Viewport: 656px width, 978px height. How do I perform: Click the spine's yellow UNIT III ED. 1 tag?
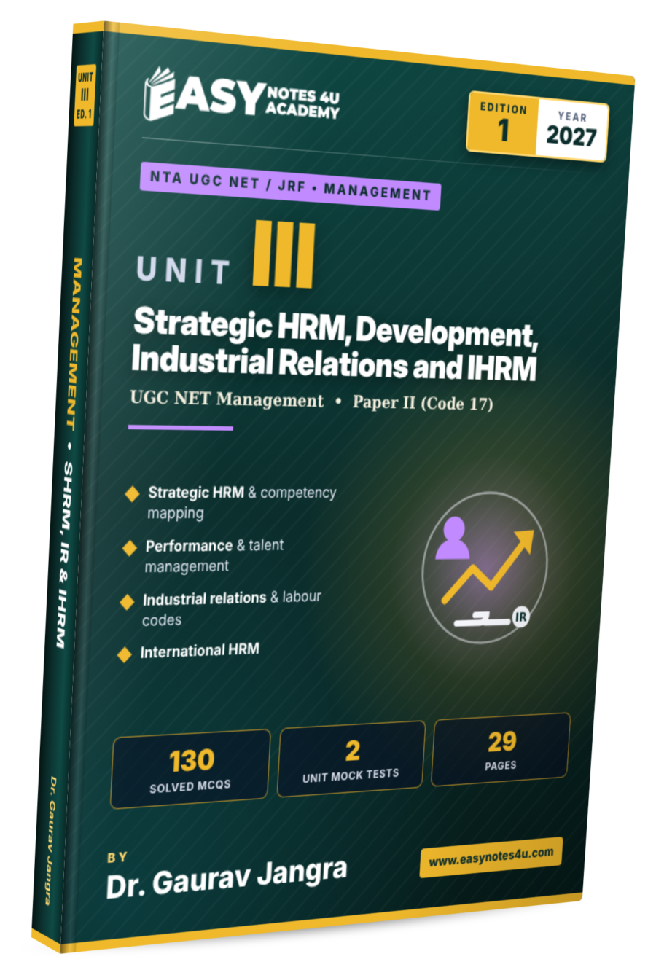click(85, 95)
